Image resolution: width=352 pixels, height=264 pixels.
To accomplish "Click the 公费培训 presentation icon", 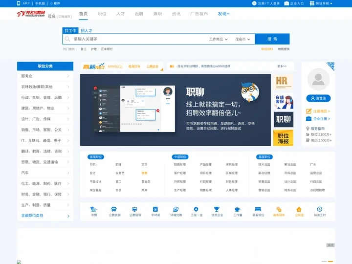I will pyautogui.click(x=134, y=209).
